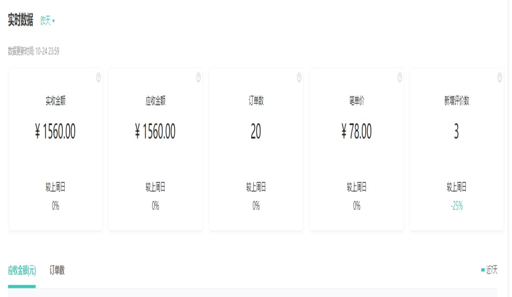The image size is (512, 297).
Task: Click the ¥1560.00 应收金额 value
Action: pos(155,132)
